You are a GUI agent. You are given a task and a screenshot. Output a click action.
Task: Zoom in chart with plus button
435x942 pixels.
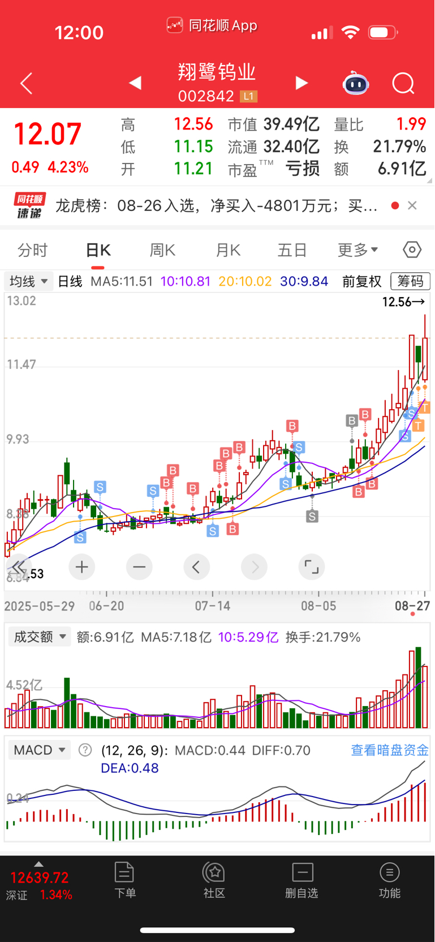[x=82, y=567]
